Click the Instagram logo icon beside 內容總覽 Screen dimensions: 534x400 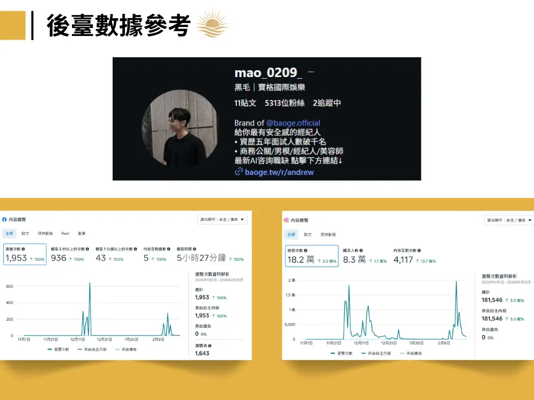click(x=286, y=220)
